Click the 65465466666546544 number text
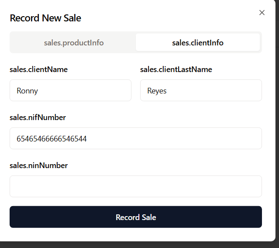279x248 pixels. [52, 139]
